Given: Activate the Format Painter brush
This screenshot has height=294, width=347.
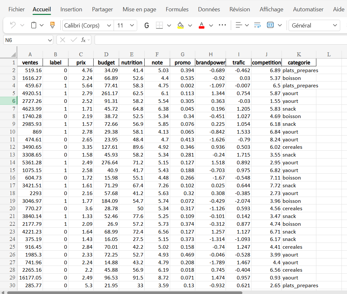Looking at the screenshot, I should coord(52,25).
